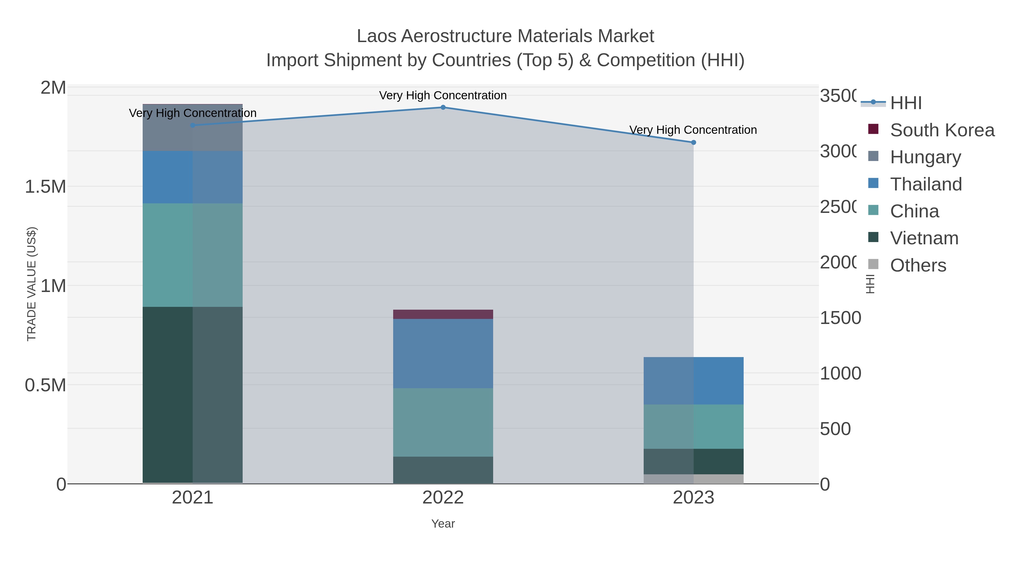
Task: Click the Vietnam bar segment in 2021
Action: point(193,395)
